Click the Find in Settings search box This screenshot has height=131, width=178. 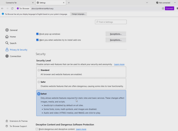pyautogui.click(x=111, y=22)
